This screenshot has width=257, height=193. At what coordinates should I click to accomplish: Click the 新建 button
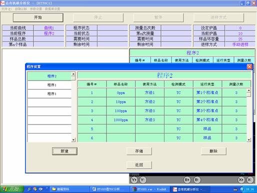point(64,151)
